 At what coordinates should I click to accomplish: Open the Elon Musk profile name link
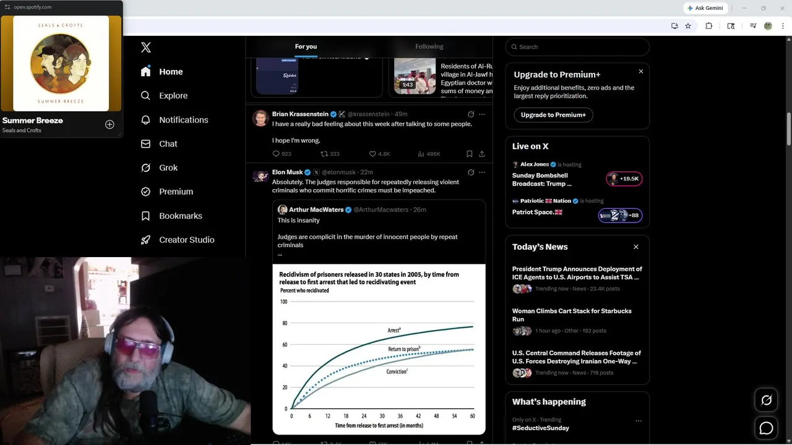[287, 172]
